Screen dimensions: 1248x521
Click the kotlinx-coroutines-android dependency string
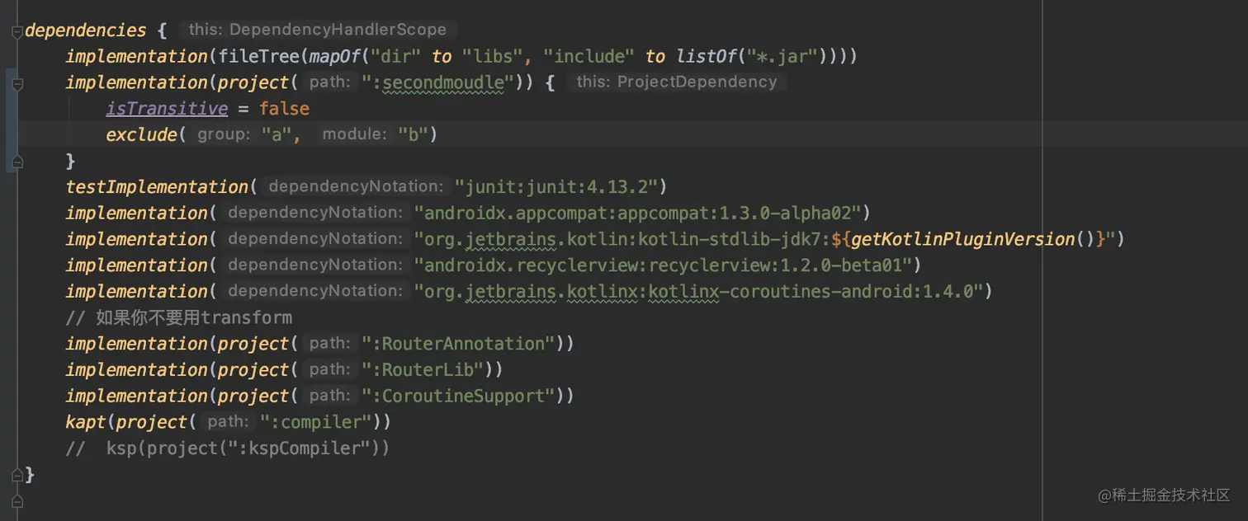tap(698, 291)
